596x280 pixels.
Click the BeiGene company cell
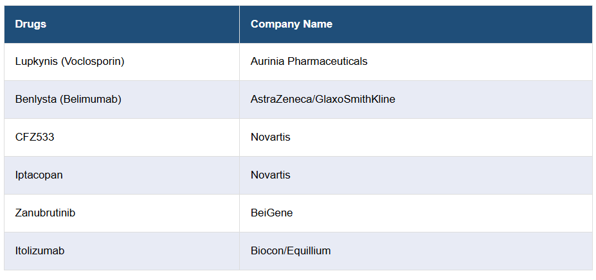pyautogui.click(x=271, y=213)
